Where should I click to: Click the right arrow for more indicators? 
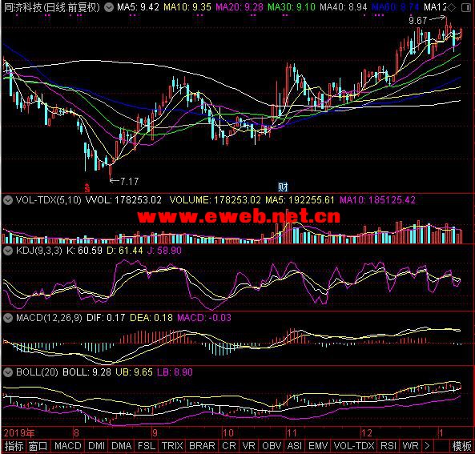click(427, 446)
